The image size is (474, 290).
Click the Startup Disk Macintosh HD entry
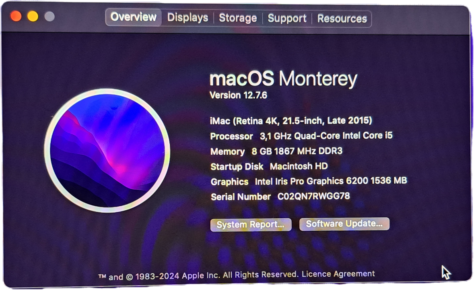(269, 166)
